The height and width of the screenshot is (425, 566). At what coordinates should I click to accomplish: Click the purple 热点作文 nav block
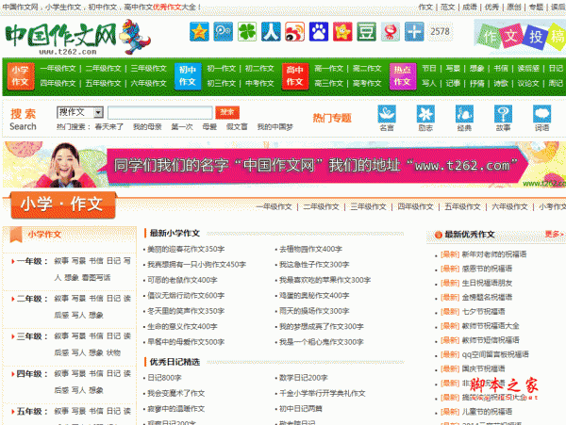(x=403, y=76)
